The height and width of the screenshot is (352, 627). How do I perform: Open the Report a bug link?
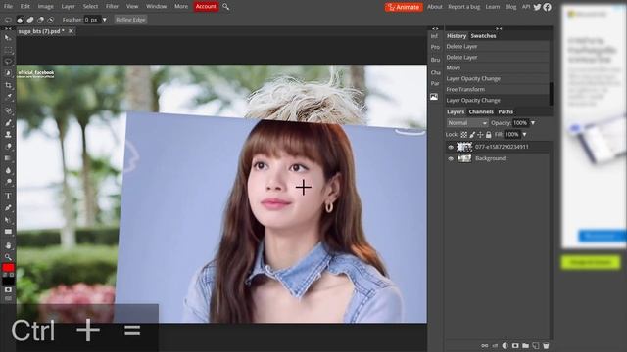coord(463,7)
